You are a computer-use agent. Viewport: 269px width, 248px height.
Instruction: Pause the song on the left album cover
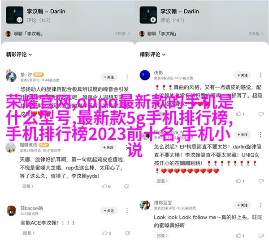coord(19,20)
